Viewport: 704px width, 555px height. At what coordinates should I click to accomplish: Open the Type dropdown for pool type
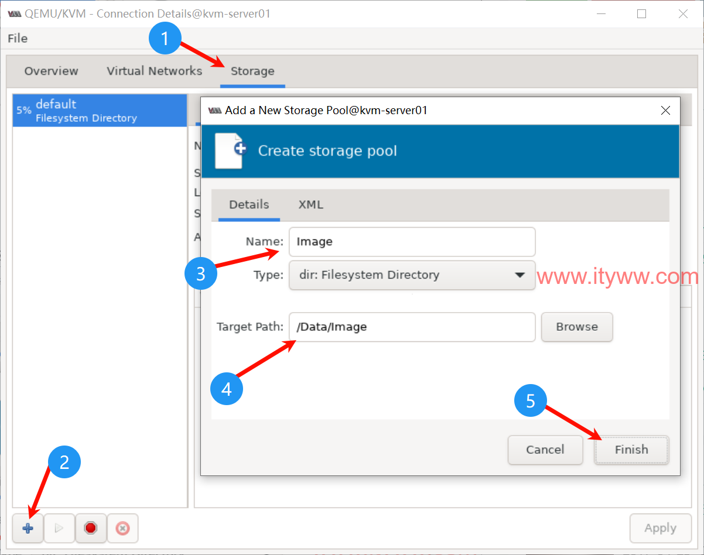412,275
